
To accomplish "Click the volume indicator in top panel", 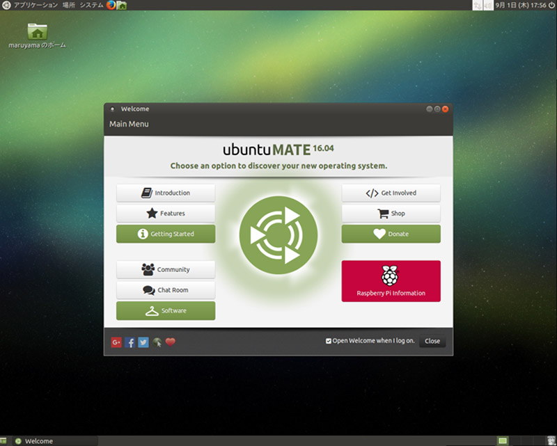I will tap(489, 6).
